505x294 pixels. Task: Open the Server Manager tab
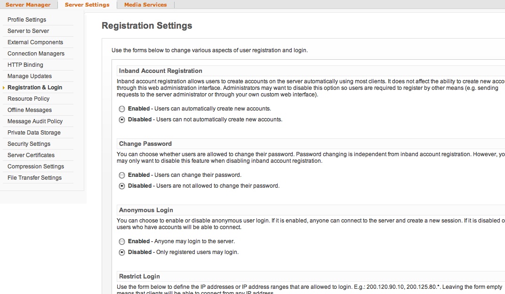[28, 5]
